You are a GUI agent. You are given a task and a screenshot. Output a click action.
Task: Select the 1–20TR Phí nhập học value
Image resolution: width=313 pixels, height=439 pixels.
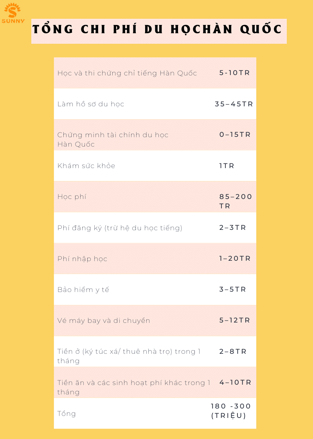click(235, 258)
